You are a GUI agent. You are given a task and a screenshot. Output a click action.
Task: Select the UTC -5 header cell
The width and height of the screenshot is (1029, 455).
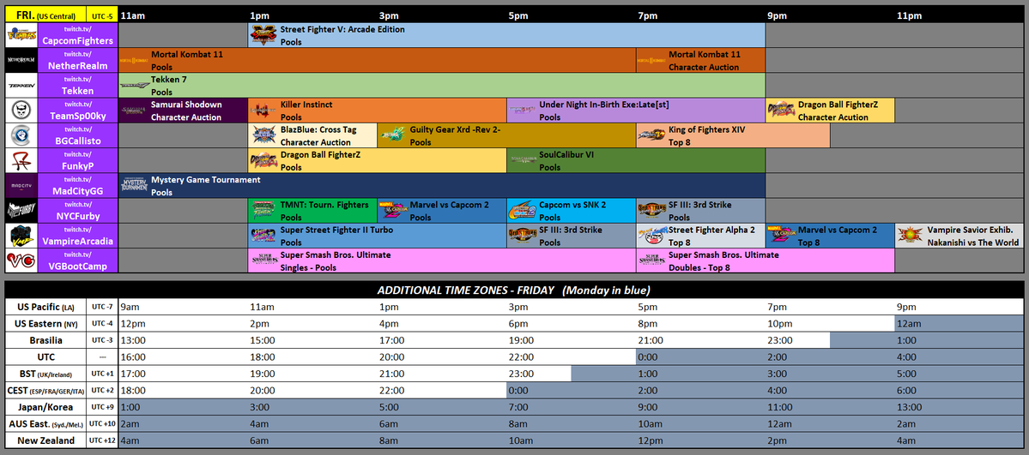102,15
